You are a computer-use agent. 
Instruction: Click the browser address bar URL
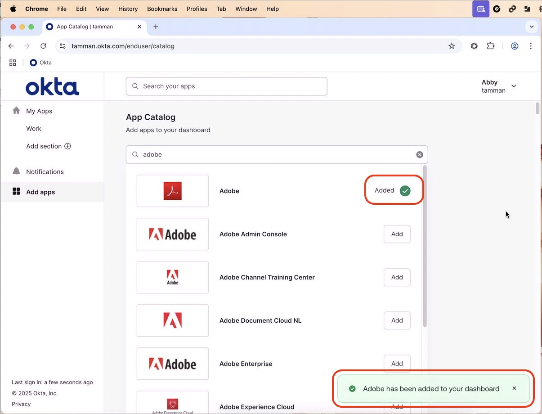click(123, 46)
